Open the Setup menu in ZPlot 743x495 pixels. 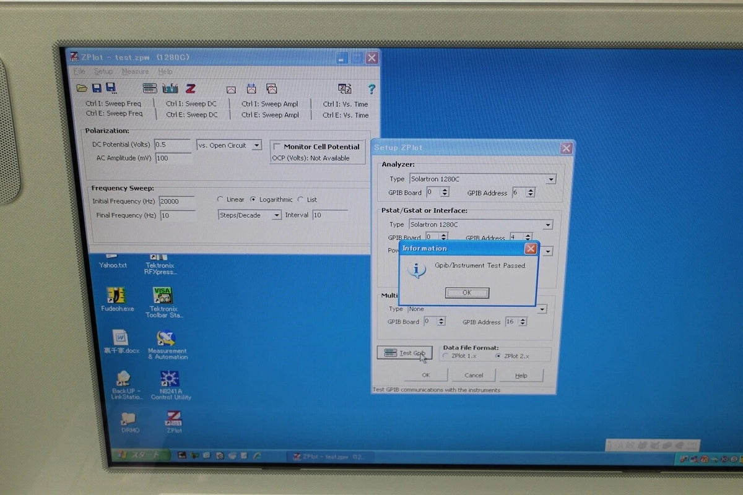tap(103, 72)
